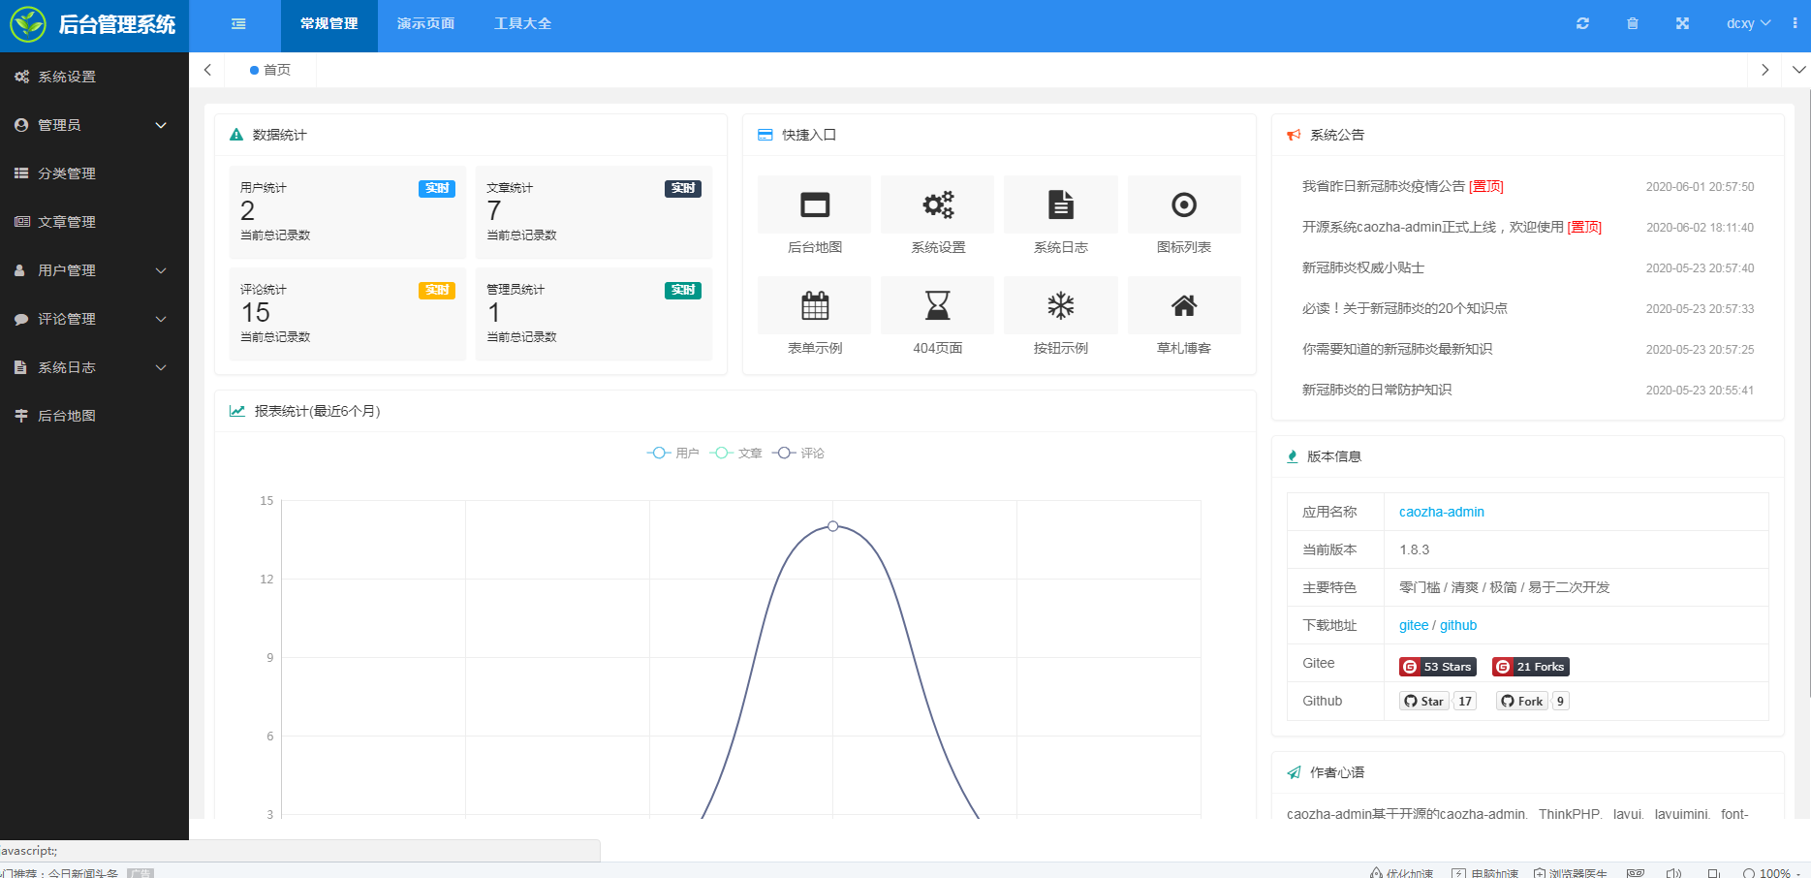Open the 后台地图 shortcut icon

[x=814, y=205]
